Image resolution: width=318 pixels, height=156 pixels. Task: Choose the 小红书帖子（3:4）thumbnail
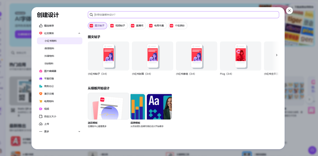108,56
